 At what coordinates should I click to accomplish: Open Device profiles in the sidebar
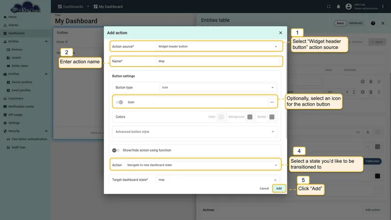(x=25, y=82)
